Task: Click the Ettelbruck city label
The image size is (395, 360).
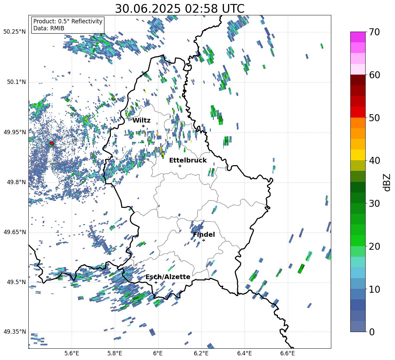Action: click(188, 161)
